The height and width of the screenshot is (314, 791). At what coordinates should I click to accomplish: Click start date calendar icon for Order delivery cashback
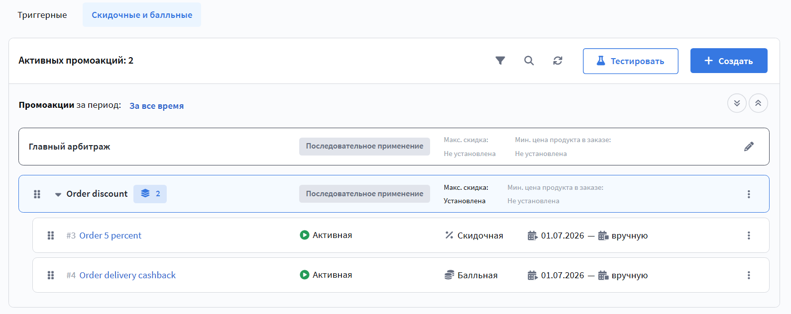tap(533, 275)
